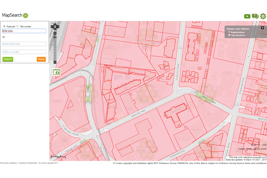Open the Terms and conditions link
The width and height of the screenshot is (267, 178).
[8, 163]
